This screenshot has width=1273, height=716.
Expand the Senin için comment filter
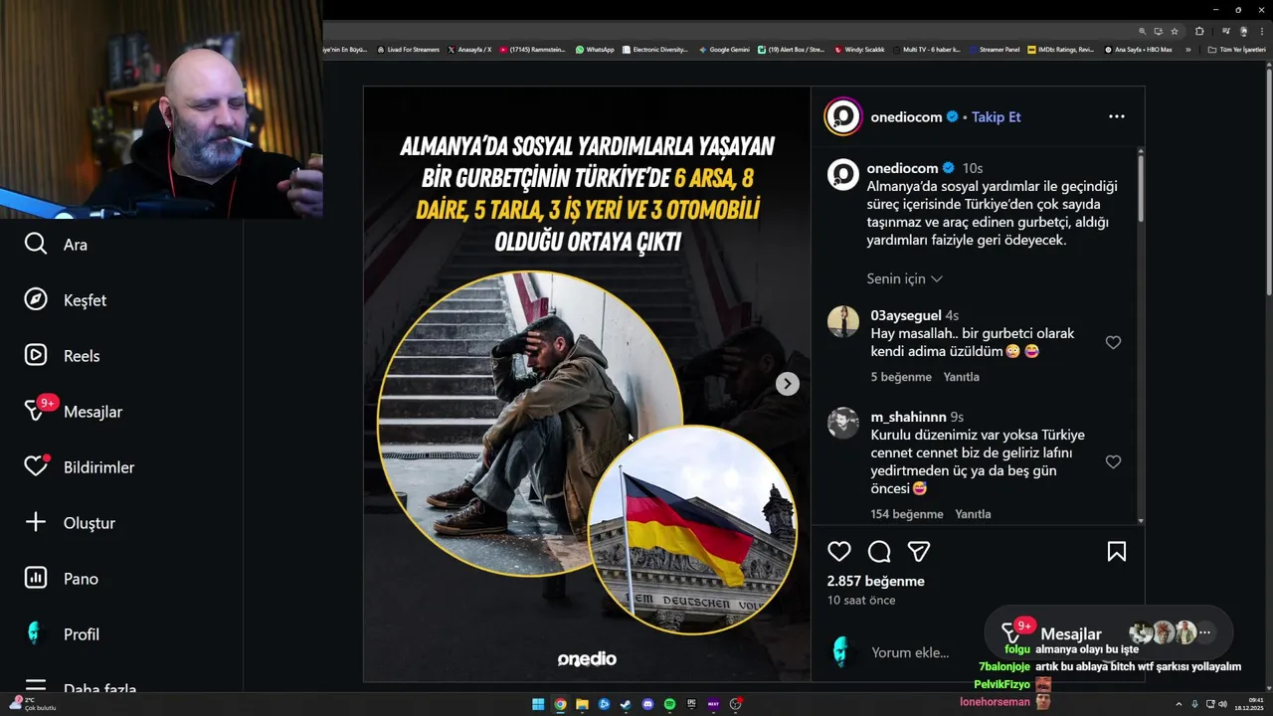click(x=904, y=278)
